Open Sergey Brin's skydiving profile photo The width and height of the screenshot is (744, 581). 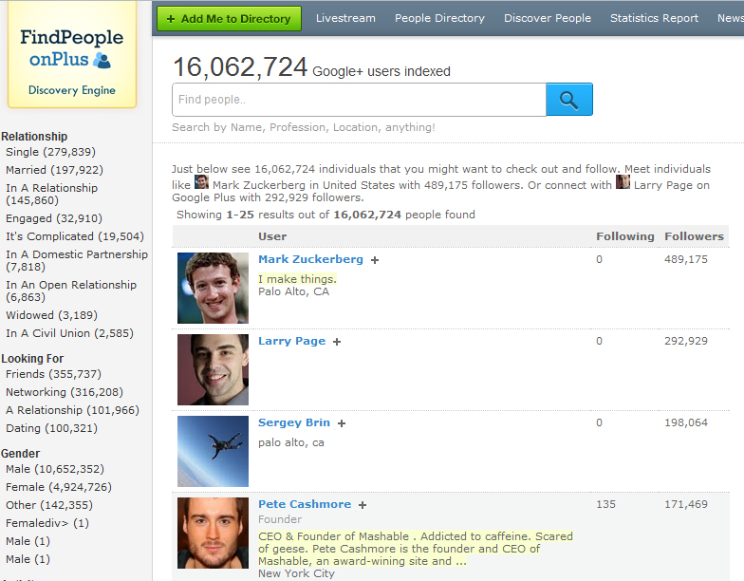tap(213, 452)
